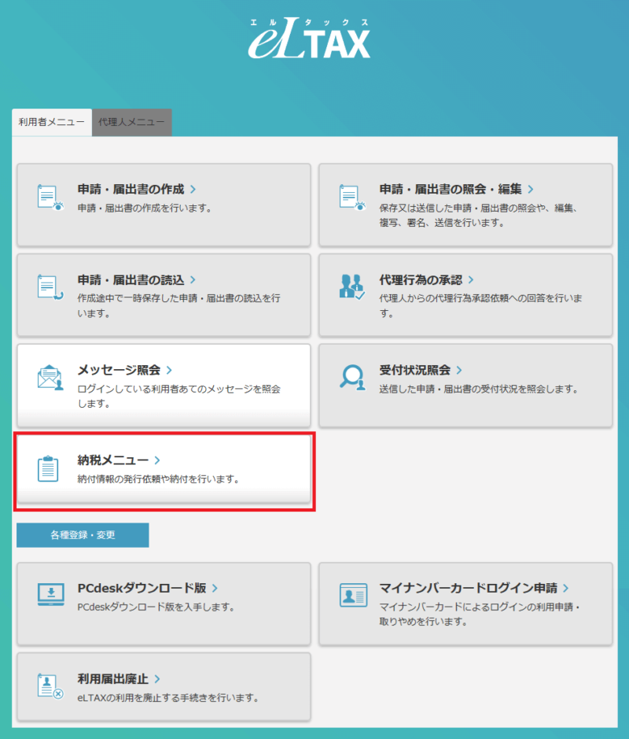This screenshot has height=739, width=629.
Task: Click the eLTAX logo
Action: (x=309, y=39)
